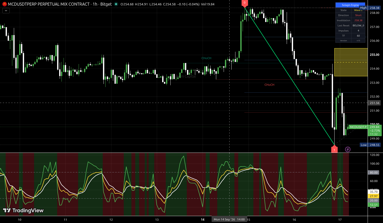Click the current price label 249.84
Image resolution: width=383 pixels, height=223 pixels.
pos(375,127)
